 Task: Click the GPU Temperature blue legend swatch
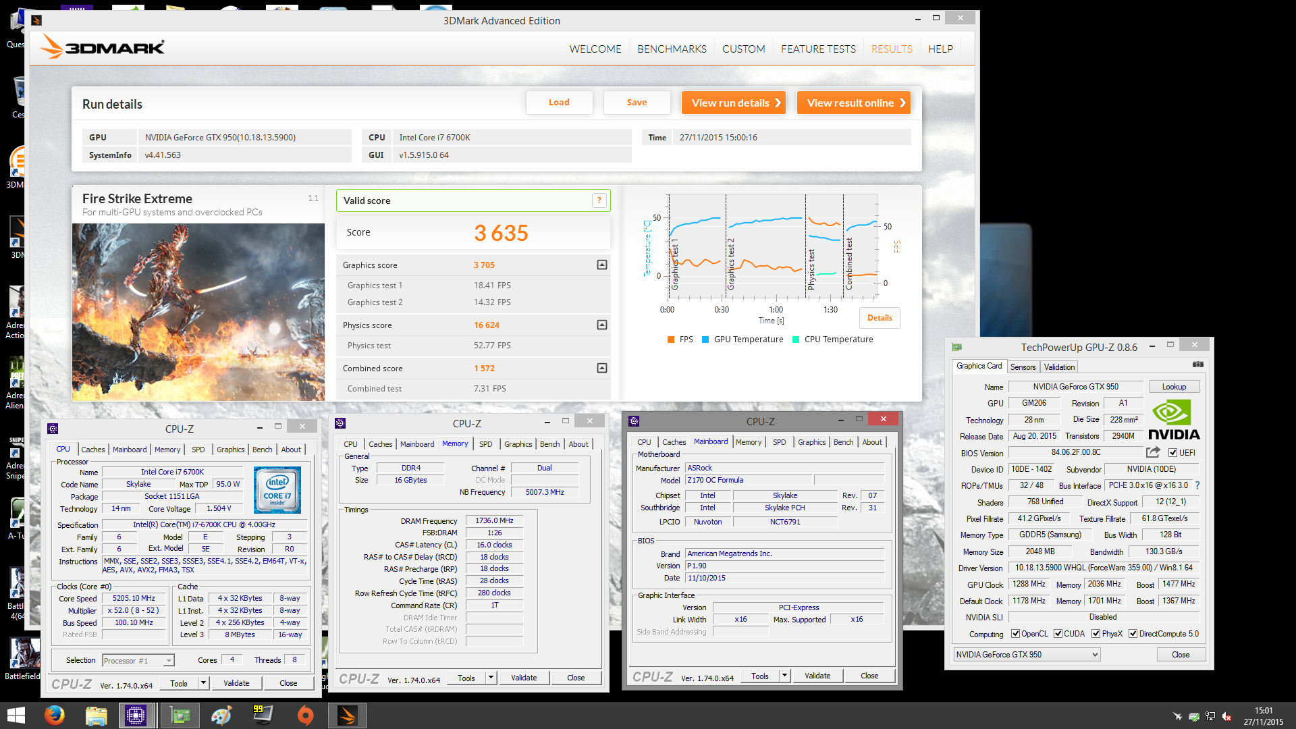[x=705, y=340]
